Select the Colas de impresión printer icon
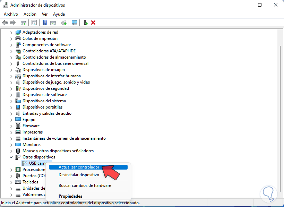284x207 pixels. pos(18,38)
